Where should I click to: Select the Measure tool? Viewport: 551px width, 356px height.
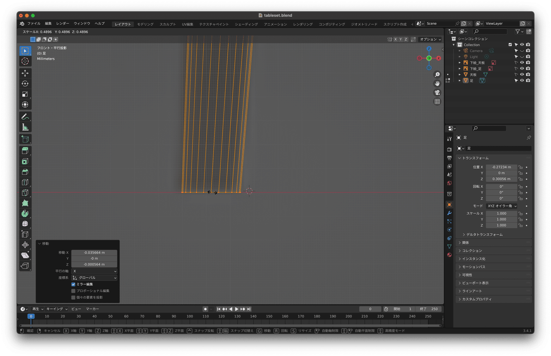pos(25,127)
